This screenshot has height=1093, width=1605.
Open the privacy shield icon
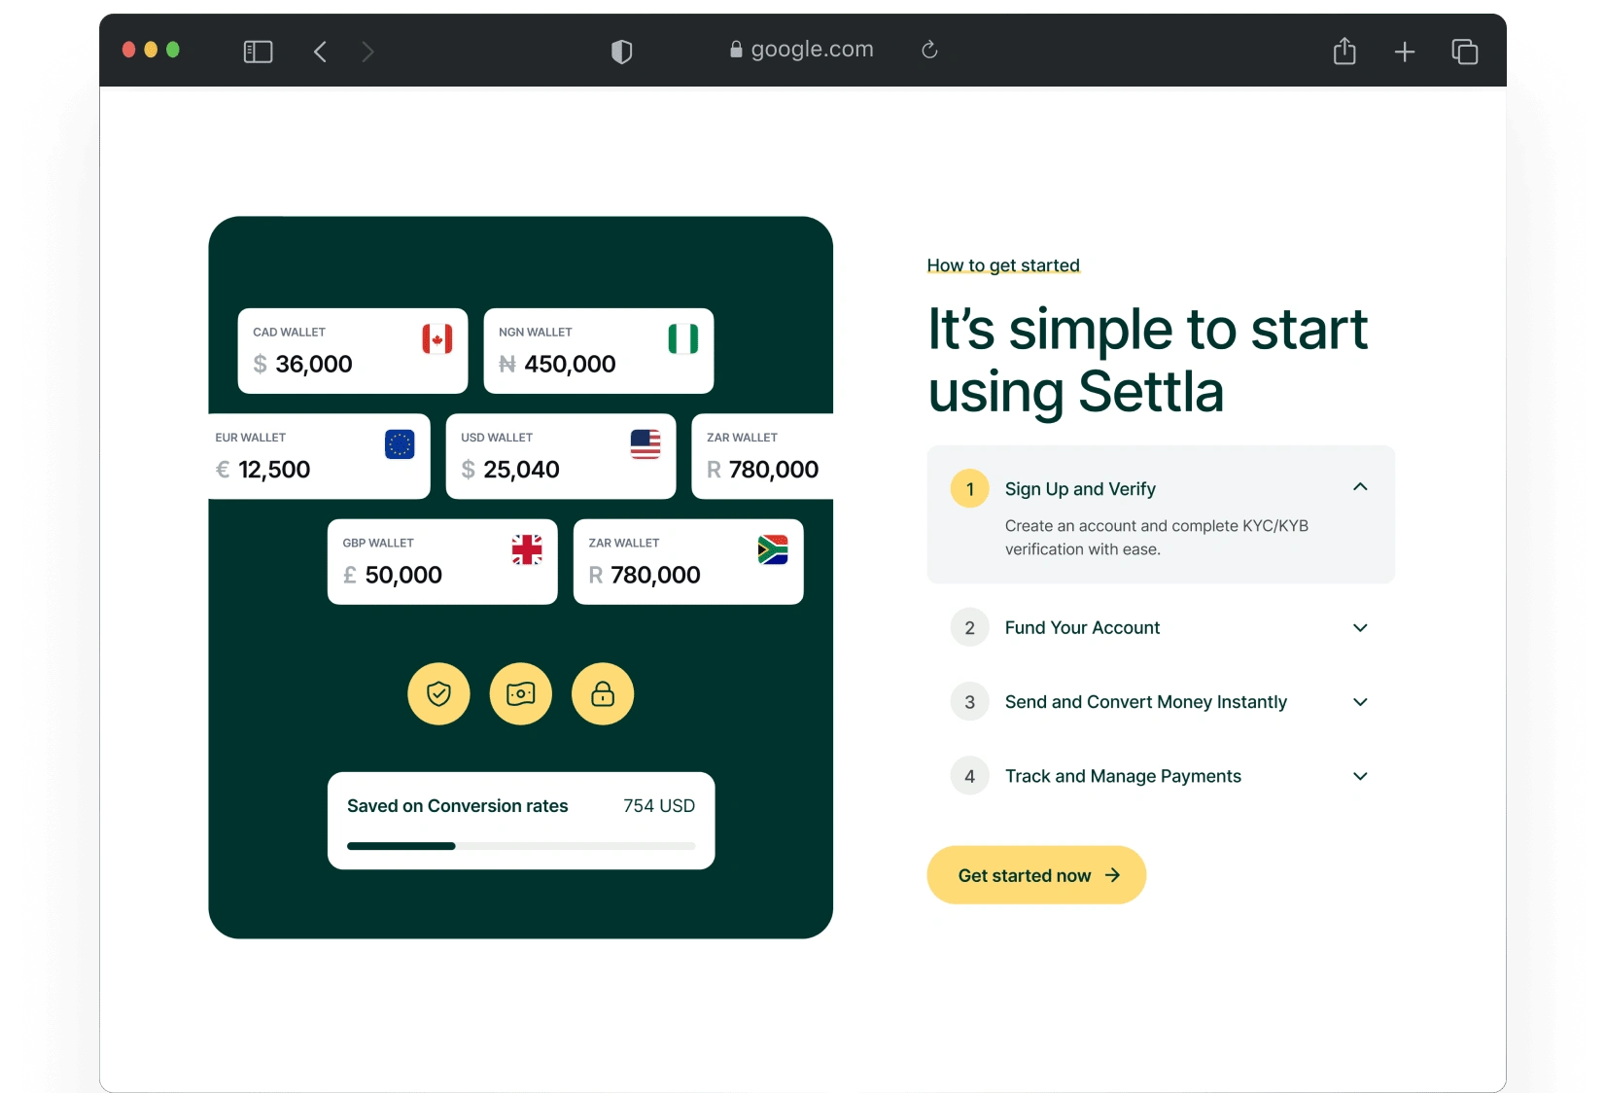pos(622,52)
